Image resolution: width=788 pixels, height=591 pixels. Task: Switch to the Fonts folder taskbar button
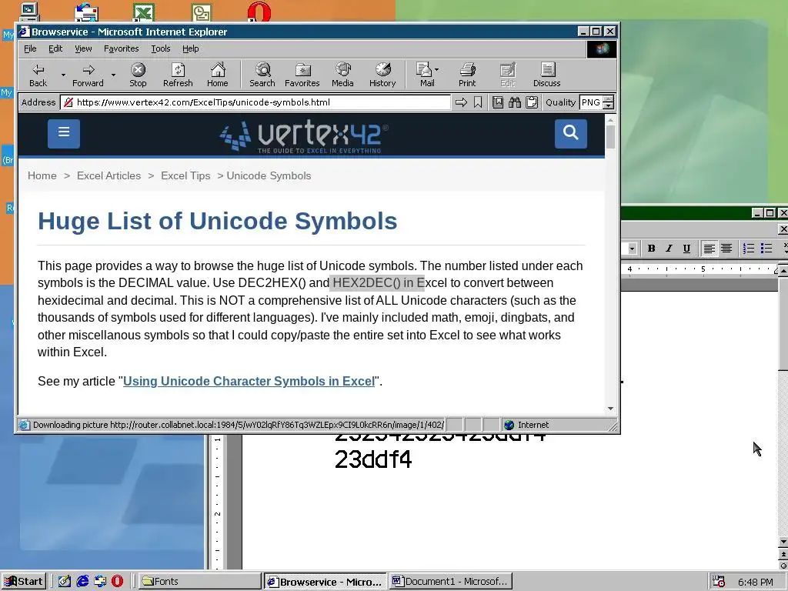pyautogui.click(x=199, y=582)
